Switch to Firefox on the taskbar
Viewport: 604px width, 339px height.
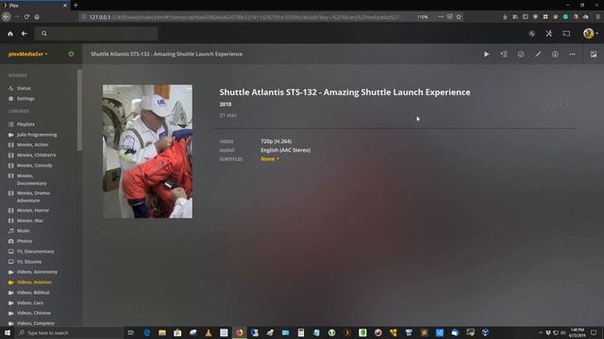point(239,332)
